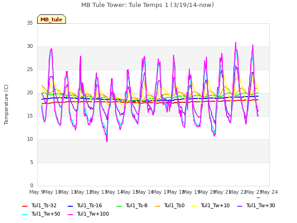
Task: Click the Temperature (C) axis label
Action: (x=6, y=105)
